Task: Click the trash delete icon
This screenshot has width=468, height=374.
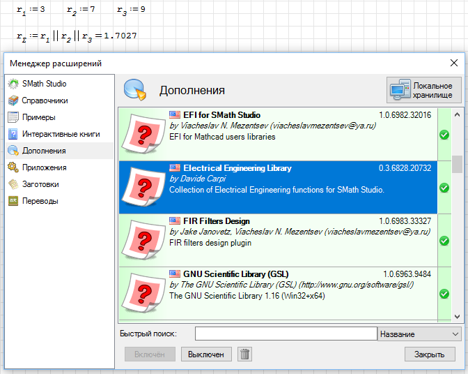Action: click(244, 354)
